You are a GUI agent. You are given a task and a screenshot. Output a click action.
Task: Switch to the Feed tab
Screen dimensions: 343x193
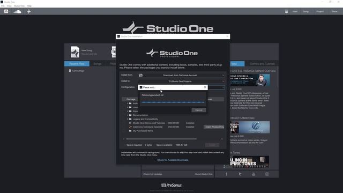pos(237,64)
